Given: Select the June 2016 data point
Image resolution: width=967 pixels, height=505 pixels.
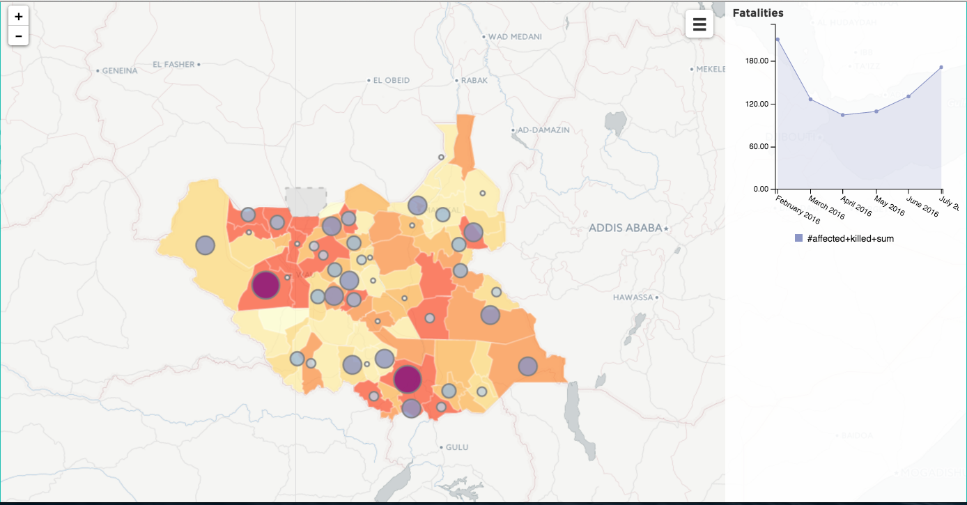Looking at the screenshot, I should click(908, 96).
